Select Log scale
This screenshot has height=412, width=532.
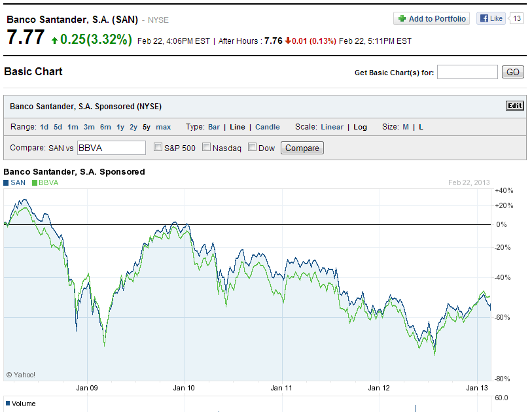[361, 127]
